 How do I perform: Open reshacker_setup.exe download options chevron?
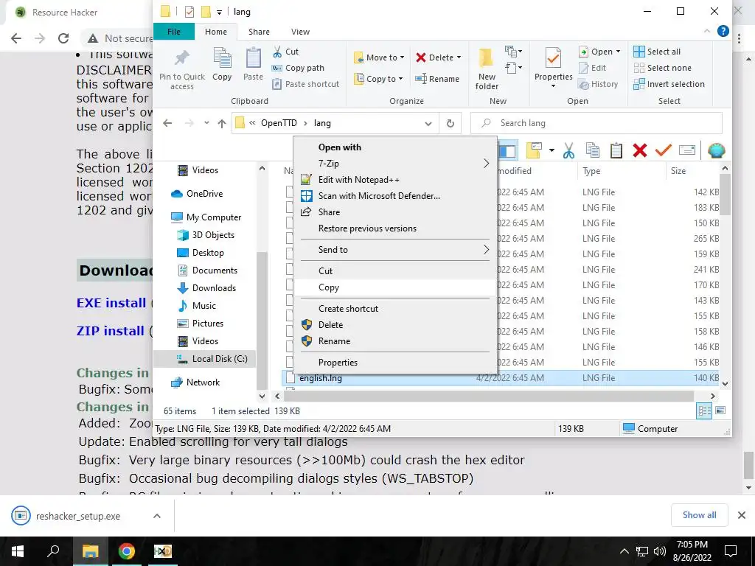click(x=157, y=516)
